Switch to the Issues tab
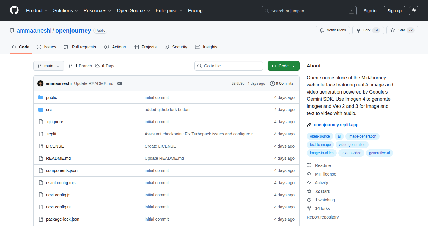 [46, 47]
